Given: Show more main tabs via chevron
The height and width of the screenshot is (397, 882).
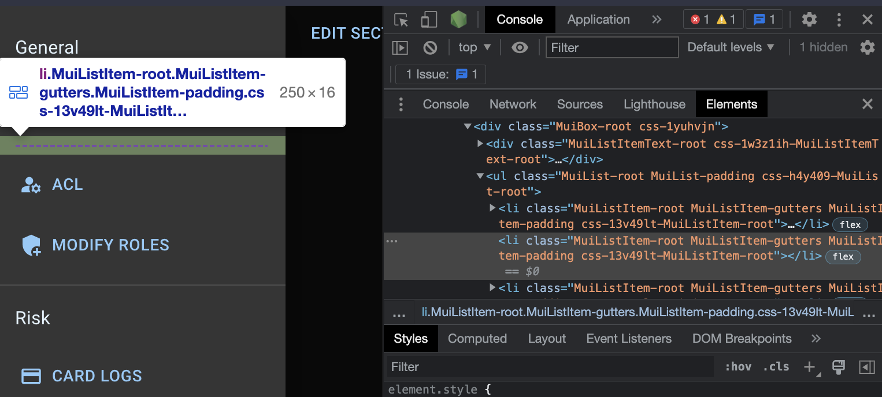Looking at the screenshot, I should [657, 20].
